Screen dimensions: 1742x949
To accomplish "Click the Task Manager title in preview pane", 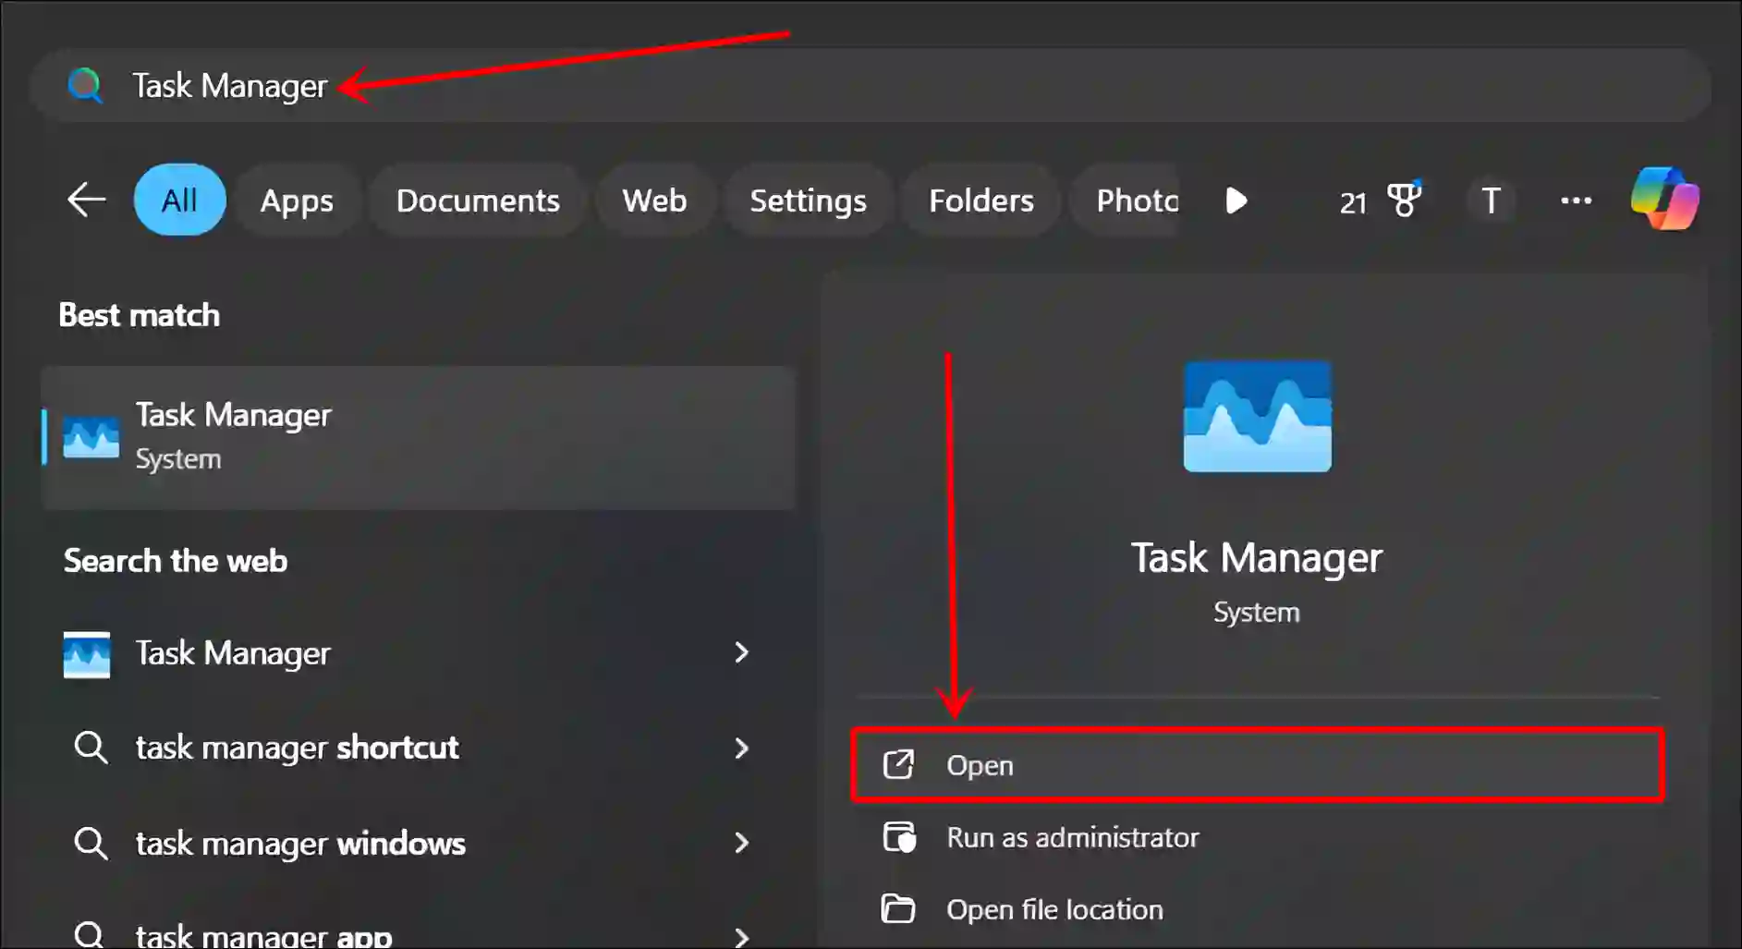I will (1257, 558).
